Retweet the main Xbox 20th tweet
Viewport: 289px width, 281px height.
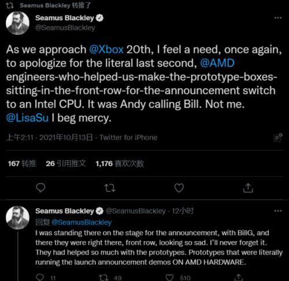point(110,188)
